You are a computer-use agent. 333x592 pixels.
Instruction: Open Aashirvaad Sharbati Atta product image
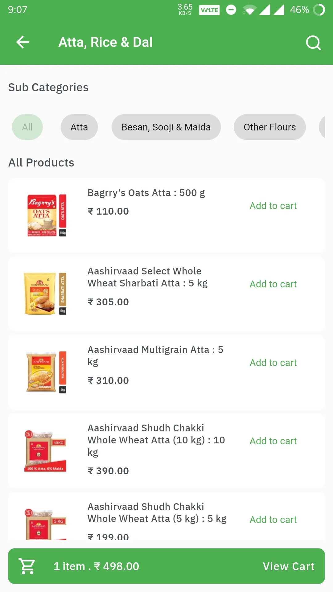pyautogui.click(x=46, y=294)
